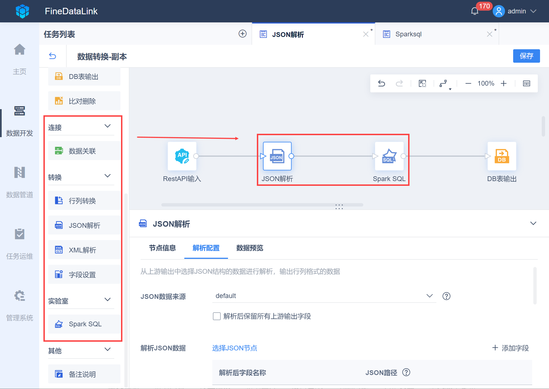
Task: Collapse the JSON解析 settings panel chevron
Action: (533, 224)
